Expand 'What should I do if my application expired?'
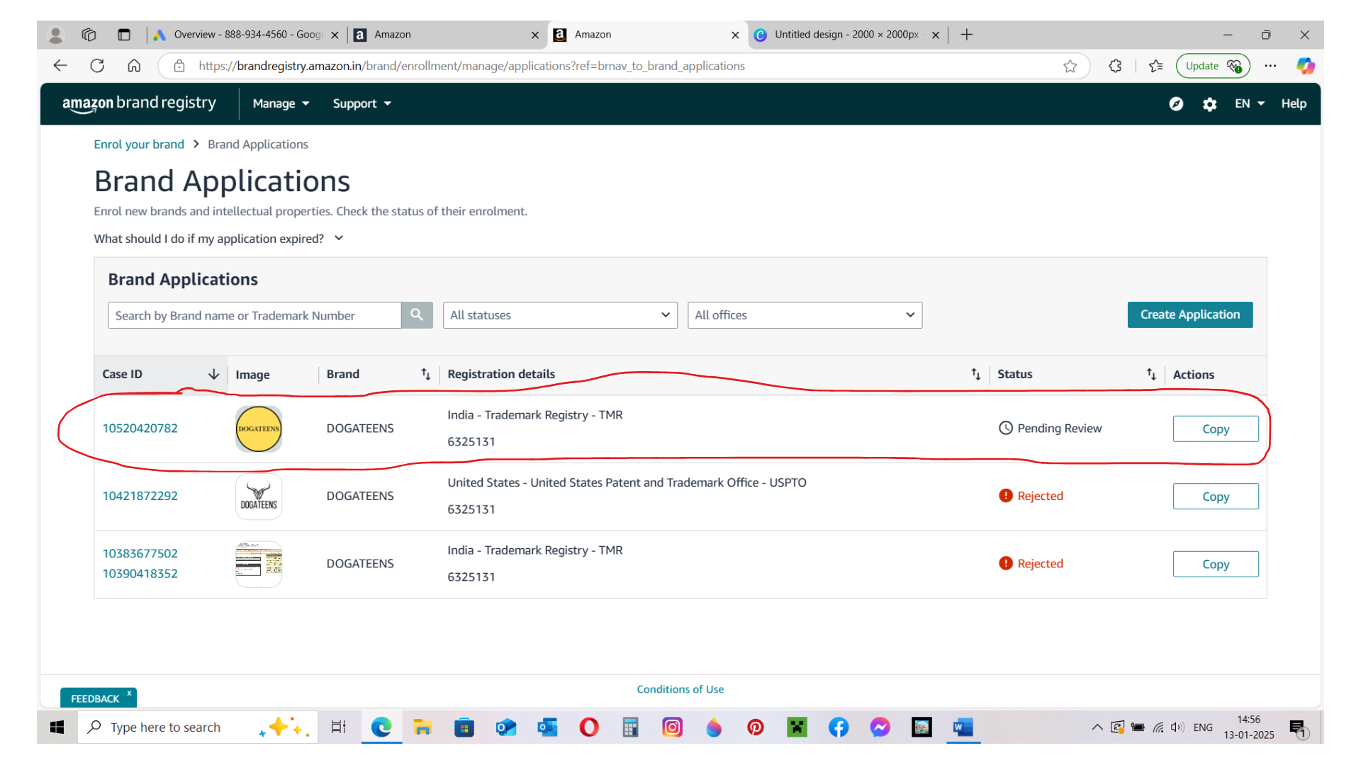 coord(219,239)
